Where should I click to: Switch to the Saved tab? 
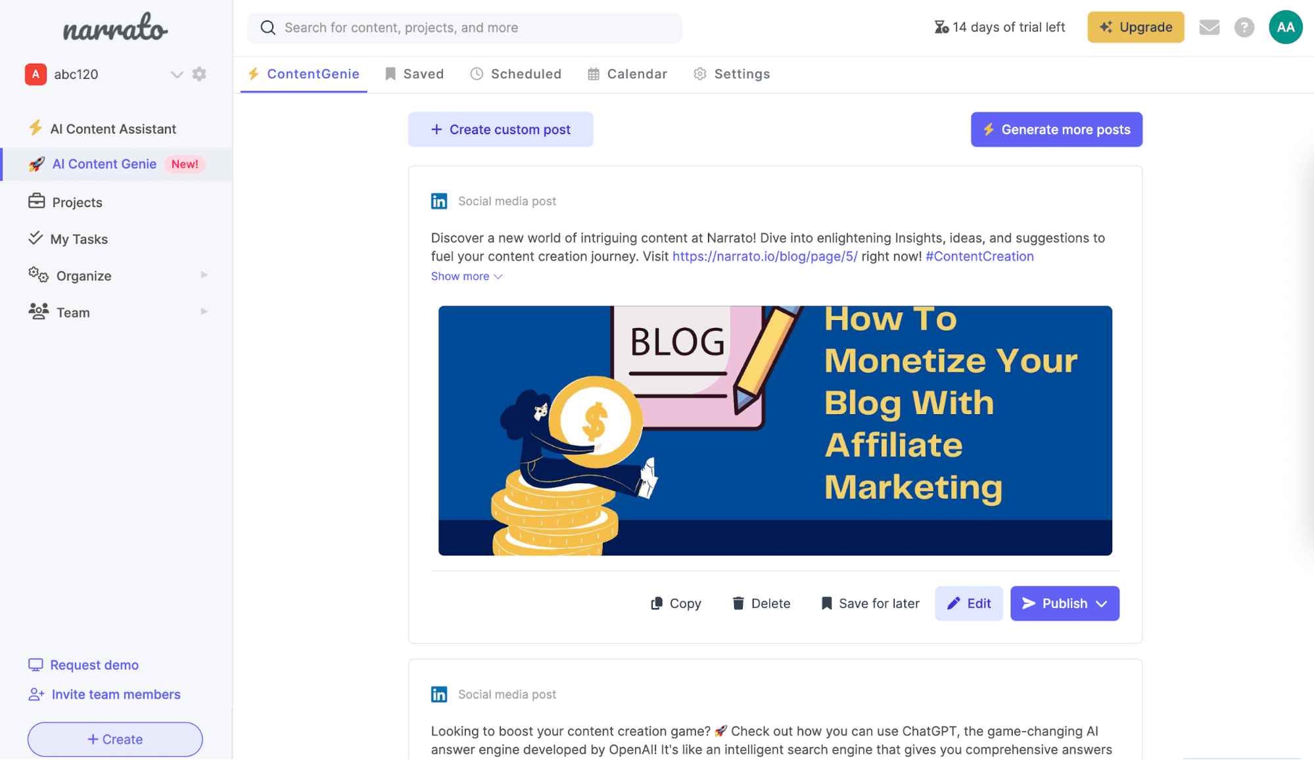414,74
